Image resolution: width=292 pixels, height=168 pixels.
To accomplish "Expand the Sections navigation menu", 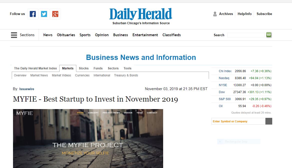I will click(27, 35).
